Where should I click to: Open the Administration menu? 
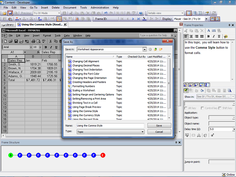coord(100,7)
